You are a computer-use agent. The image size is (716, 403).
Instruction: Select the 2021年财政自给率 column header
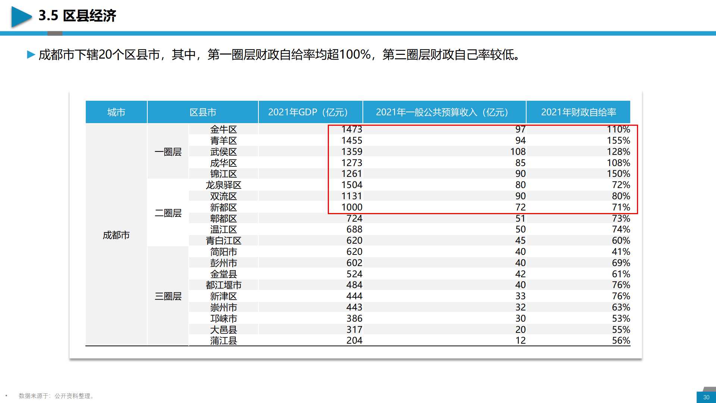pos(578,112)
